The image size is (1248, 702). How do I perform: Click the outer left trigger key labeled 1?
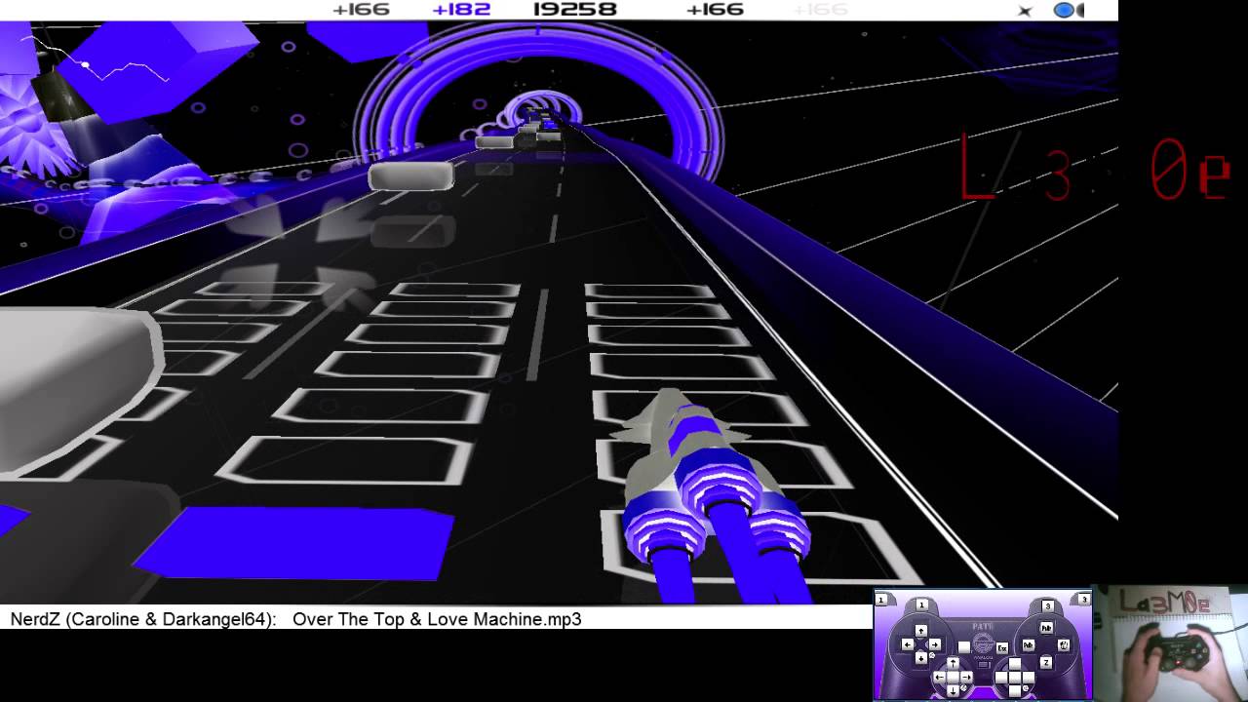(x=881, y=600)
